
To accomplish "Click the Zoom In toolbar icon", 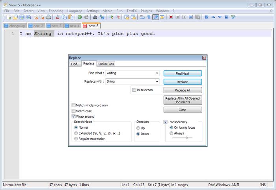I will (111, 17).
